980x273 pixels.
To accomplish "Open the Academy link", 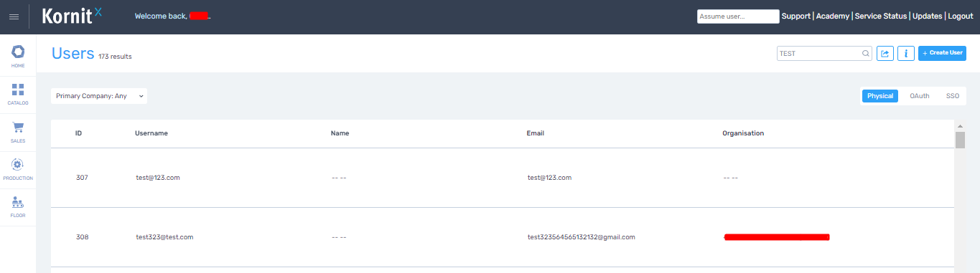I will (x=833, y=16).
